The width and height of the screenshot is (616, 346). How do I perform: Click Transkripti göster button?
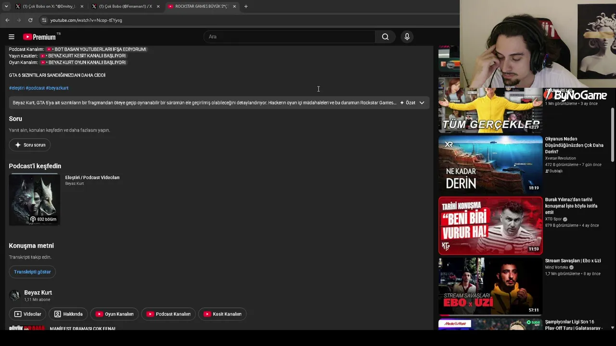(32, 272)
